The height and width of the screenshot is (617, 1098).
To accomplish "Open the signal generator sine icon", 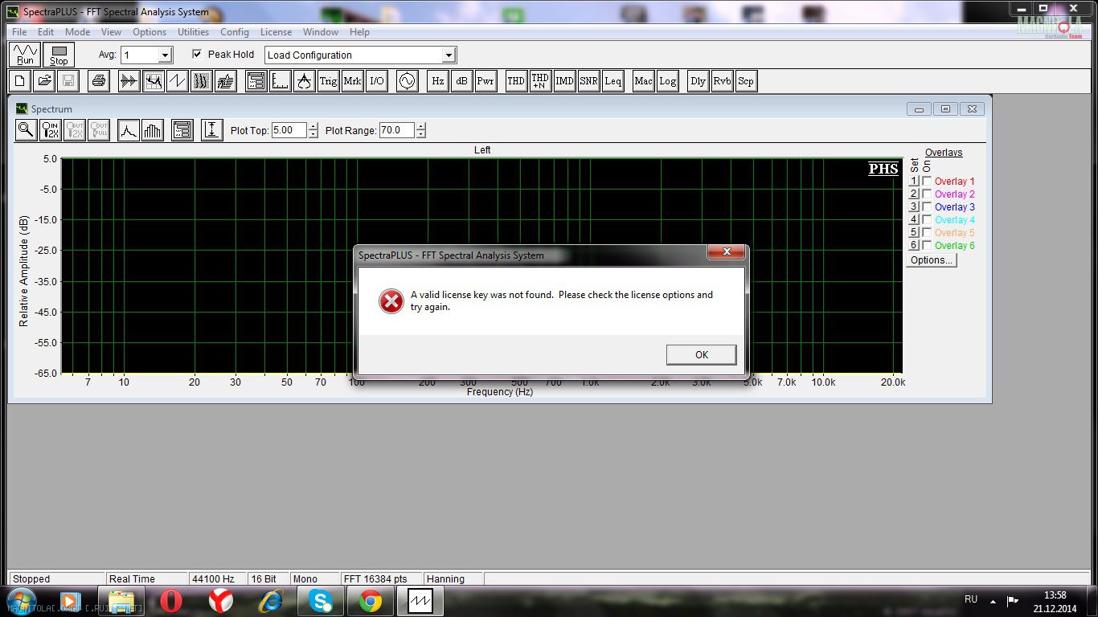I will (x=408, y=81).
